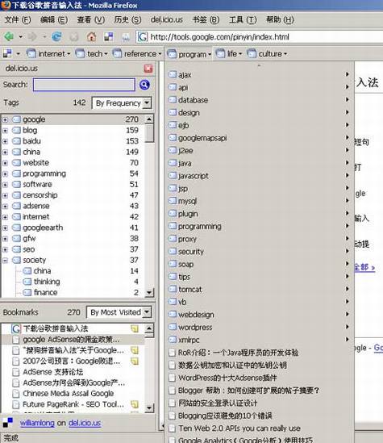The image size is (383, 443).
Task: Click the tags list scroll-down arrow
Action: coord(149,292)
